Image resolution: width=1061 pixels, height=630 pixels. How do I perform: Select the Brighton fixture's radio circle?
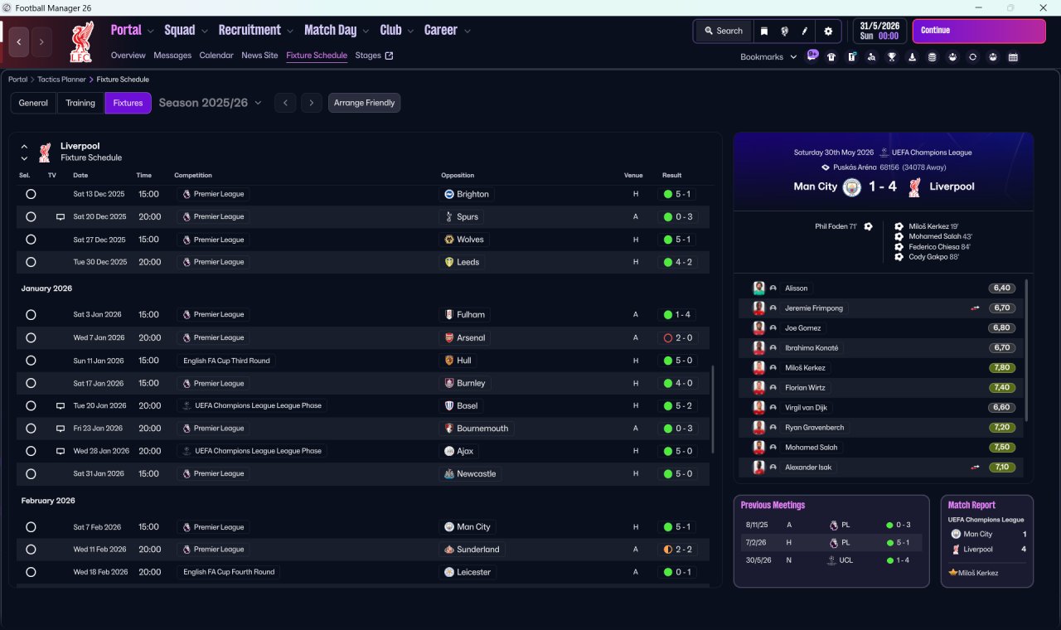coord(31,194)
